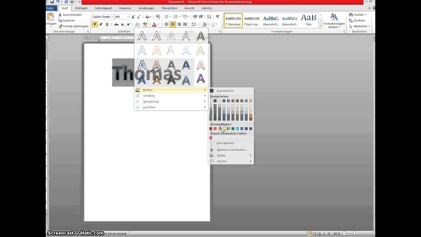This screenshot has width=421, height=237.
Task: Open the Leuchten submenu
Action: tap(171, 107)
